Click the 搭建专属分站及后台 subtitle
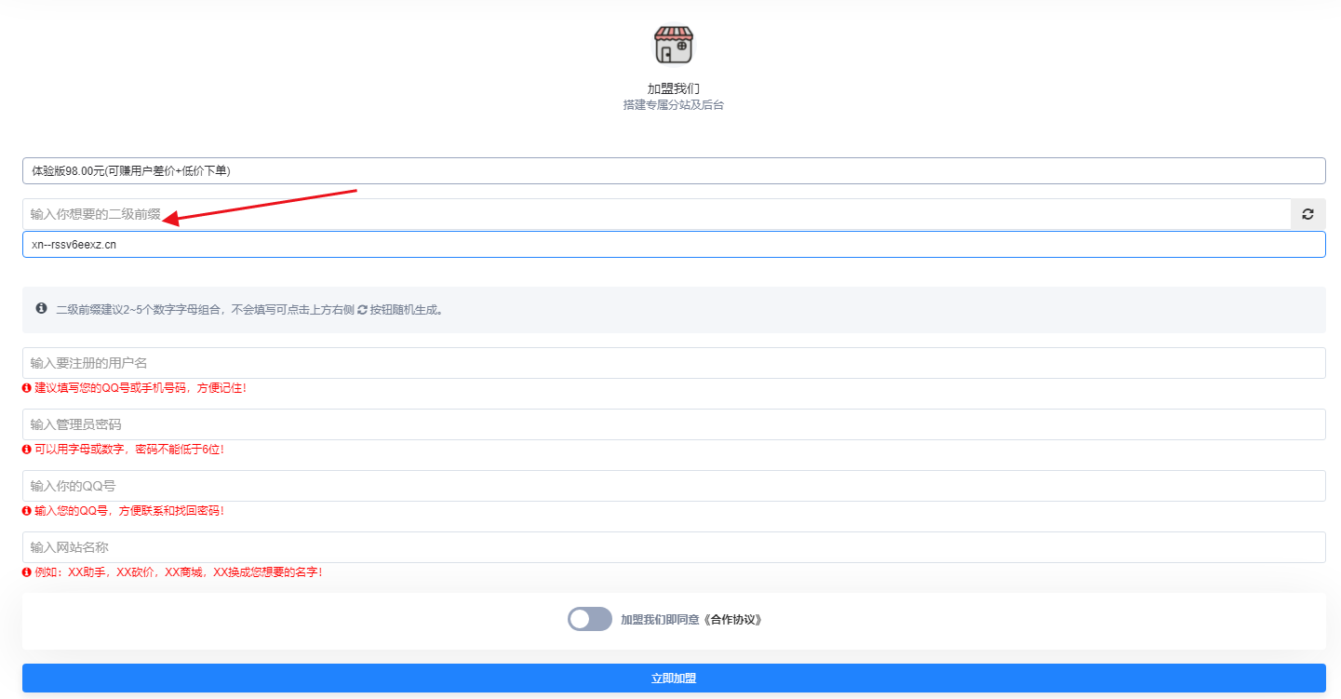Image resolution: width=1341 pixels, height=699 pixels. pos(673,105)
